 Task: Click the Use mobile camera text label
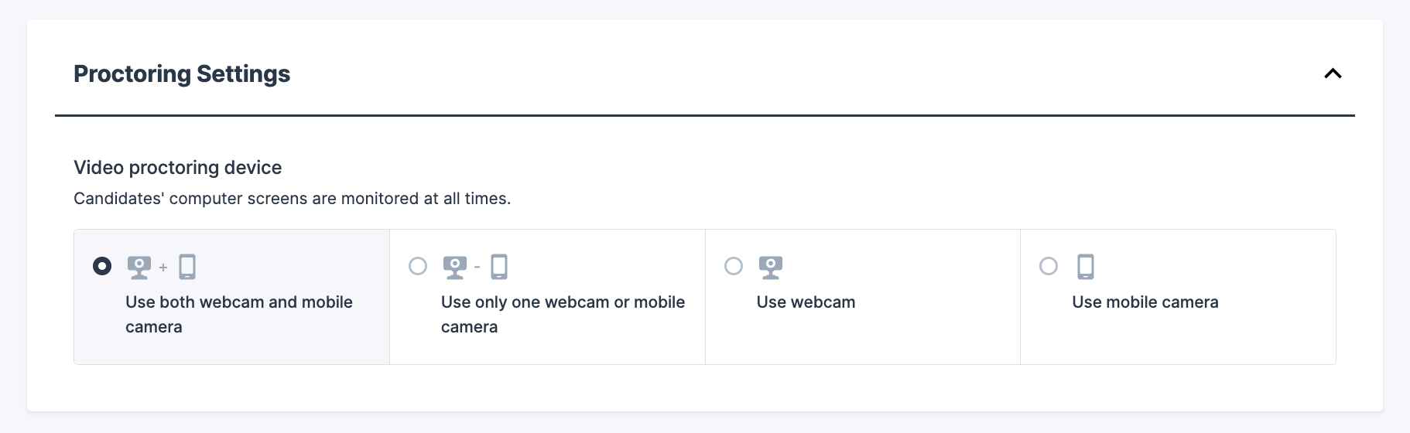click(x=1145, y=302)
